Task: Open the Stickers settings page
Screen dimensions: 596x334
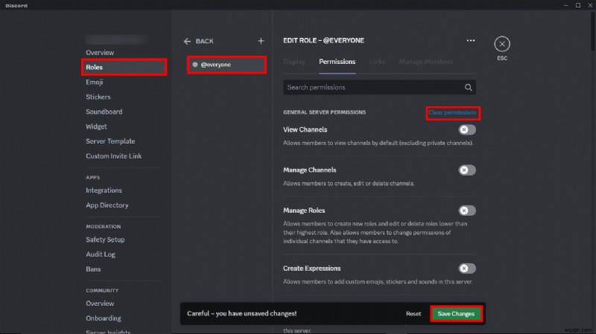Action: (x=98, y=97)
